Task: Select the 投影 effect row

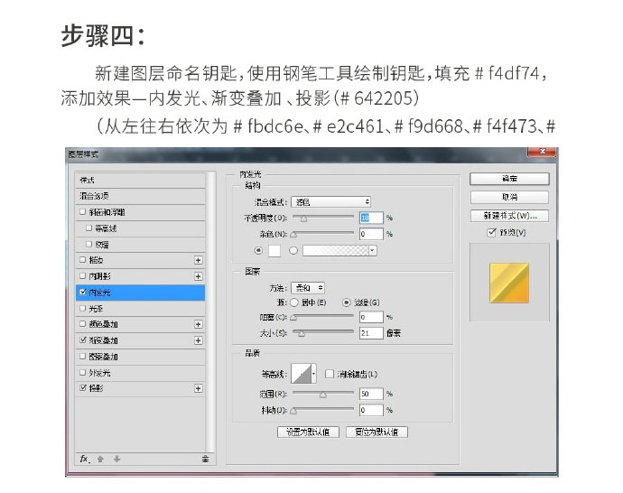Action: point(140,388)
